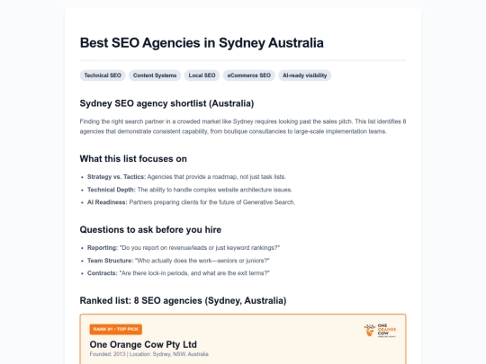
Task: Click the intro paragraph starting Finding the right search partner
Action: [243, 127]
